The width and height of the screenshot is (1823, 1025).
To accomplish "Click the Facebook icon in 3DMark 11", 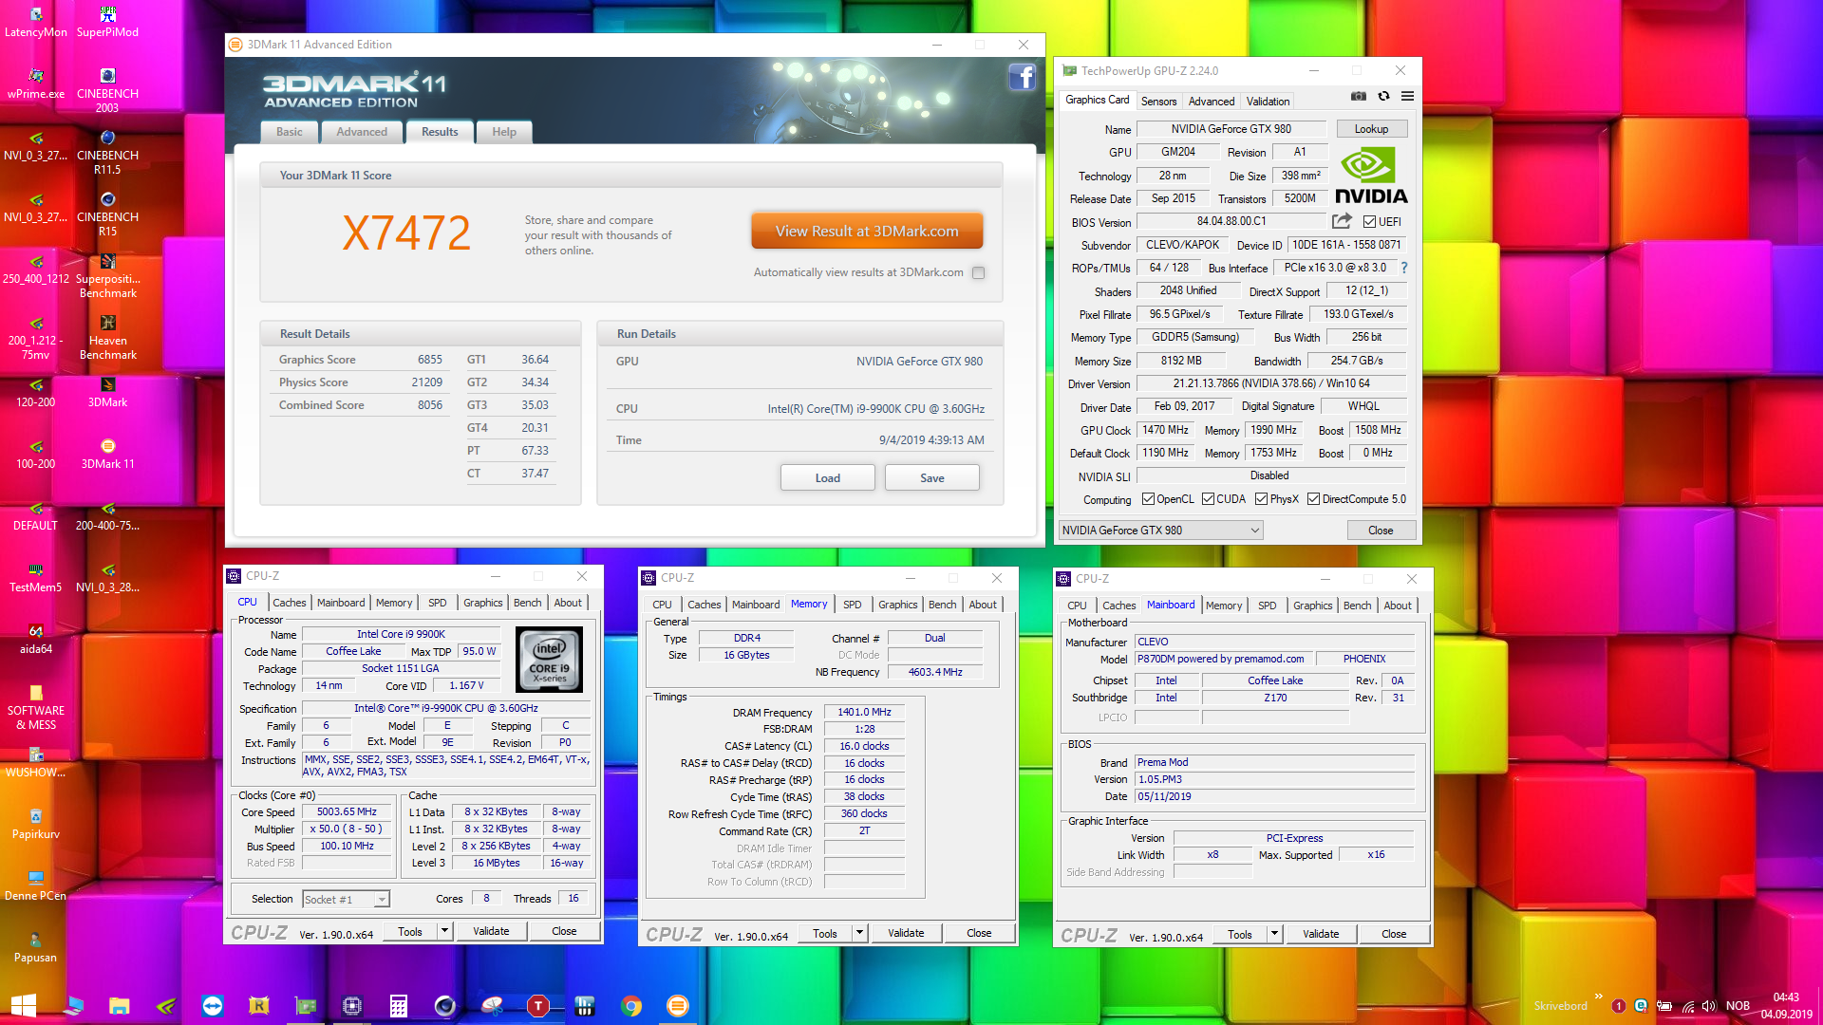I will (1022, 77).
